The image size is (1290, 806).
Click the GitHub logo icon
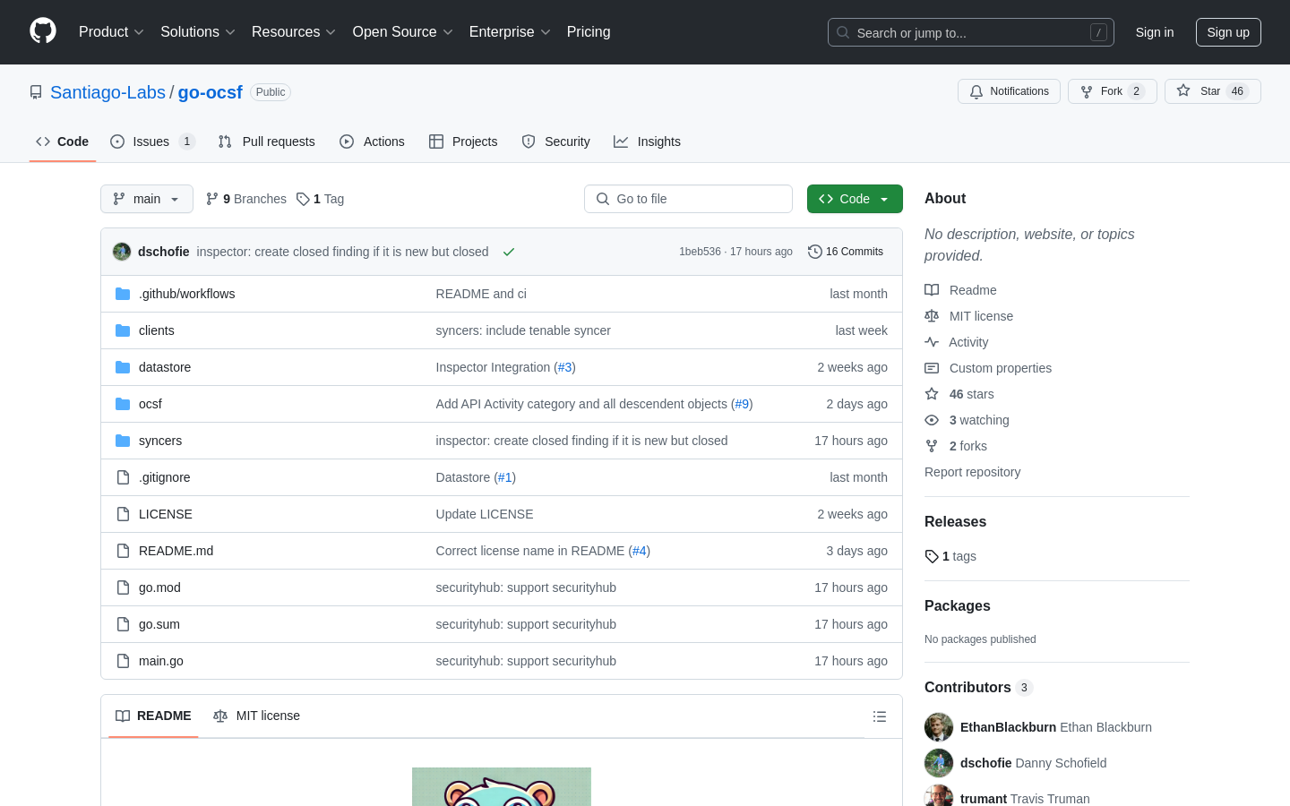tap(43, 31)
